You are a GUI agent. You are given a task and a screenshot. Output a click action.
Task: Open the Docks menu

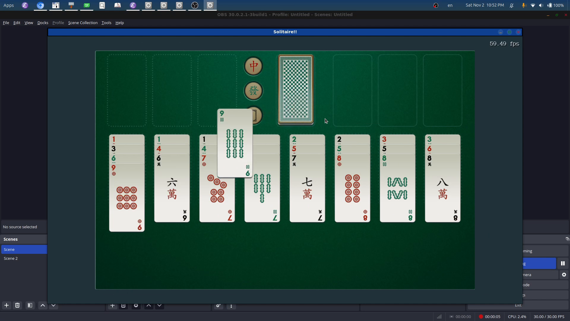[43, 23]
